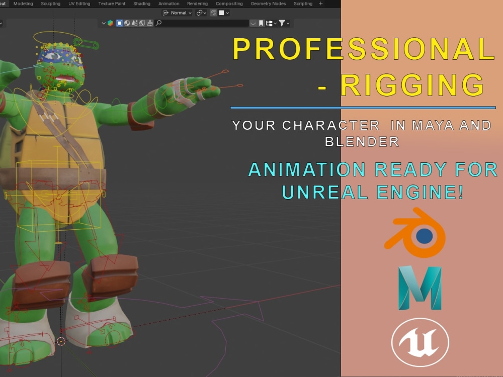
Task: Open the Rendering workspace tab
Action: tap(197, 4)
